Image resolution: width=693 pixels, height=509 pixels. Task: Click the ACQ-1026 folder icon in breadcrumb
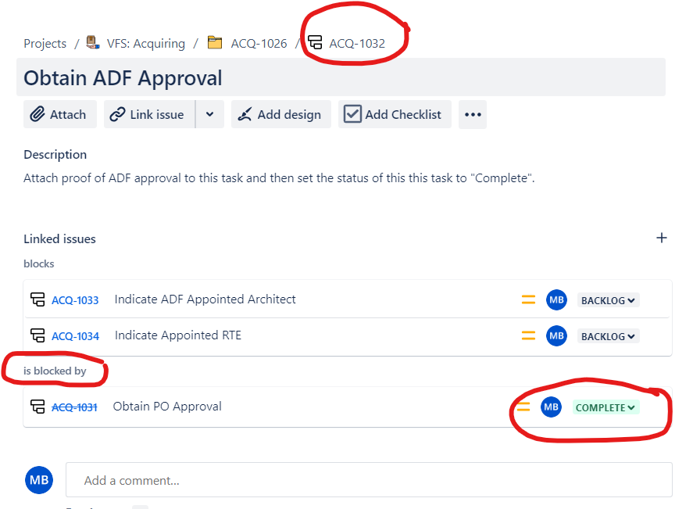point(215,43)
